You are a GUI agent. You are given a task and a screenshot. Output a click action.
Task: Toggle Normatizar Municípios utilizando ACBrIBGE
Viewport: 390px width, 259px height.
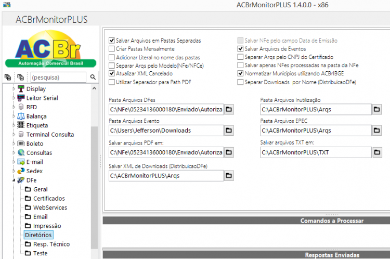(240, 73)
